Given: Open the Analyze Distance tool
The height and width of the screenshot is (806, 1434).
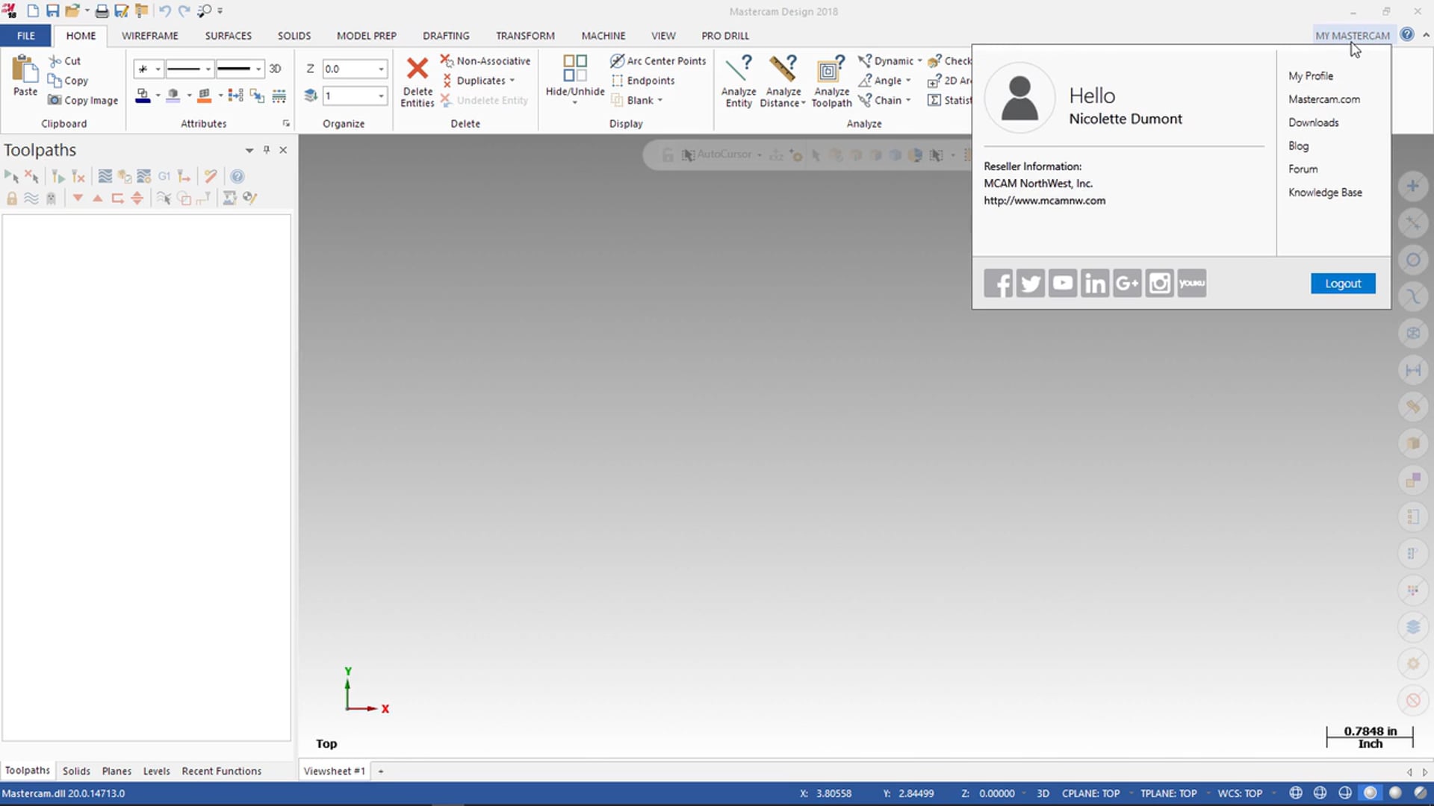Looking at the screenshot, I should pos(783,81).
